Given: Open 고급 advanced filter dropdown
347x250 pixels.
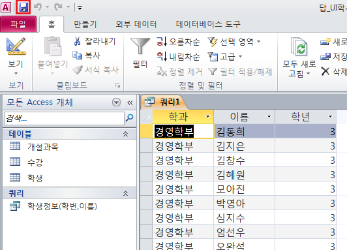Looking at the screenshot, I should click(225, 57).
